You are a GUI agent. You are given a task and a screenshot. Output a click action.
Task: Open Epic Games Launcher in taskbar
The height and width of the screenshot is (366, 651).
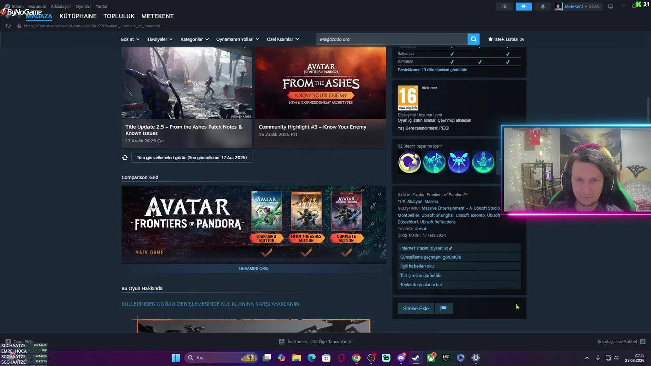pos(446,358)
